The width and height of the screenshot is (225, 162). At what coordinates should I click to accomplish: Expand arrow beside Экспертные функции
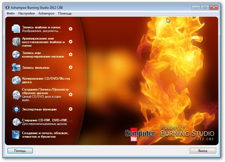coord(70,109)
